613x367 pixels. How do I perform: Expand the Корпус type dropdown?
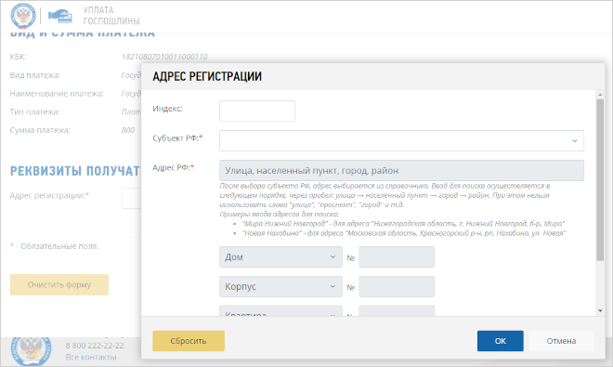tap(280, 286)
